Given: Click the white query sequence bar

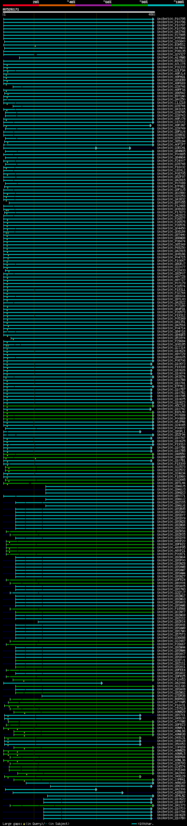Looking at the screenshot, I should (x=79, y=12).
